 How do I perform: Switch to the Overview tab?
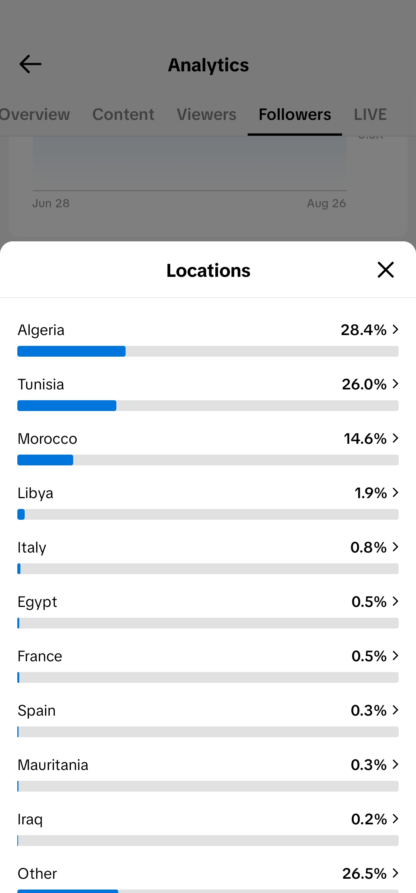coord(35,115)
